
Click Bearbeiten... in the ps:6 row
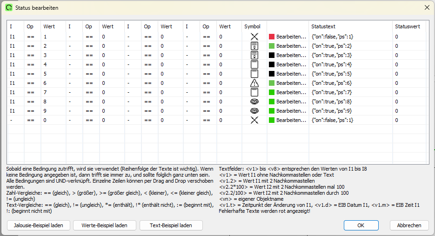tap(291, 83)
